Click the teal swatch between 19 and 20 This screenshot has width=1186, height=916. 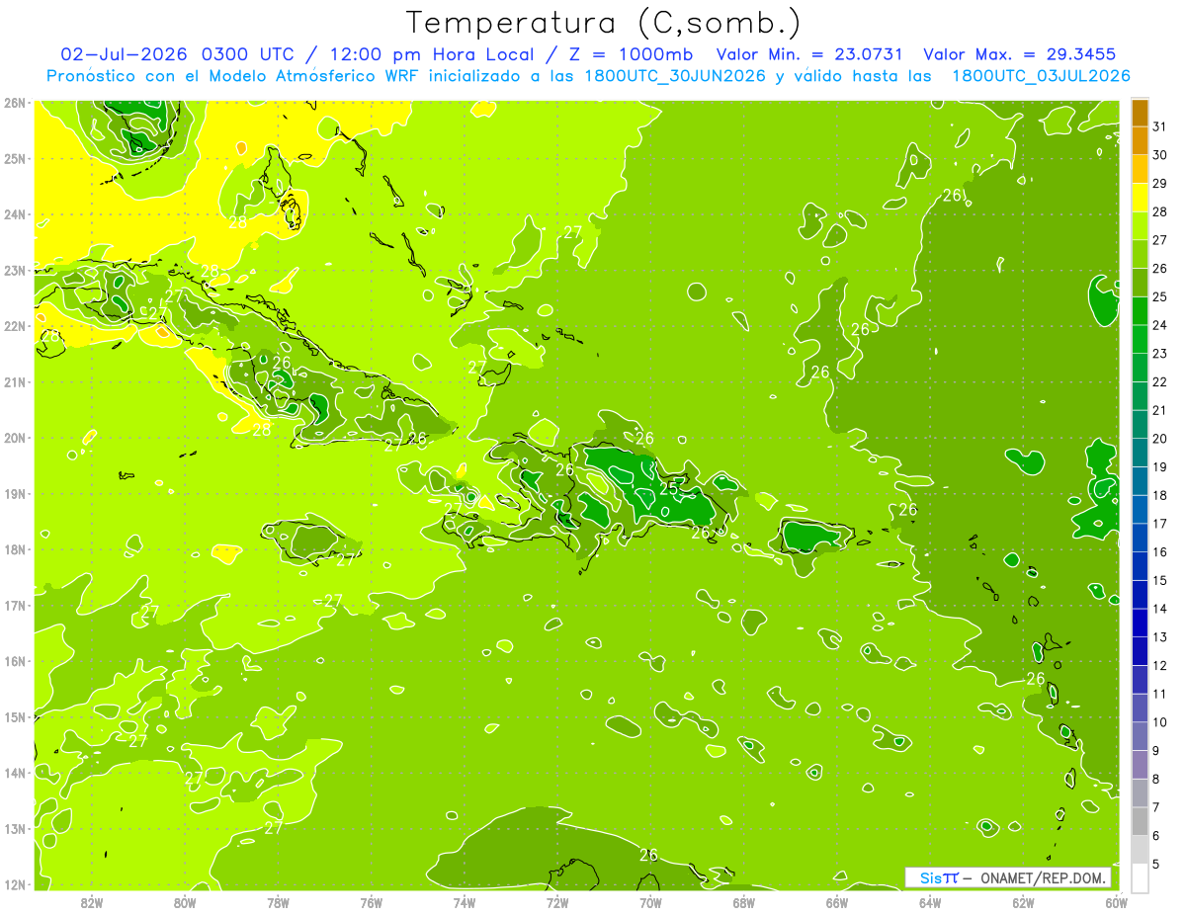point(1140,453)
